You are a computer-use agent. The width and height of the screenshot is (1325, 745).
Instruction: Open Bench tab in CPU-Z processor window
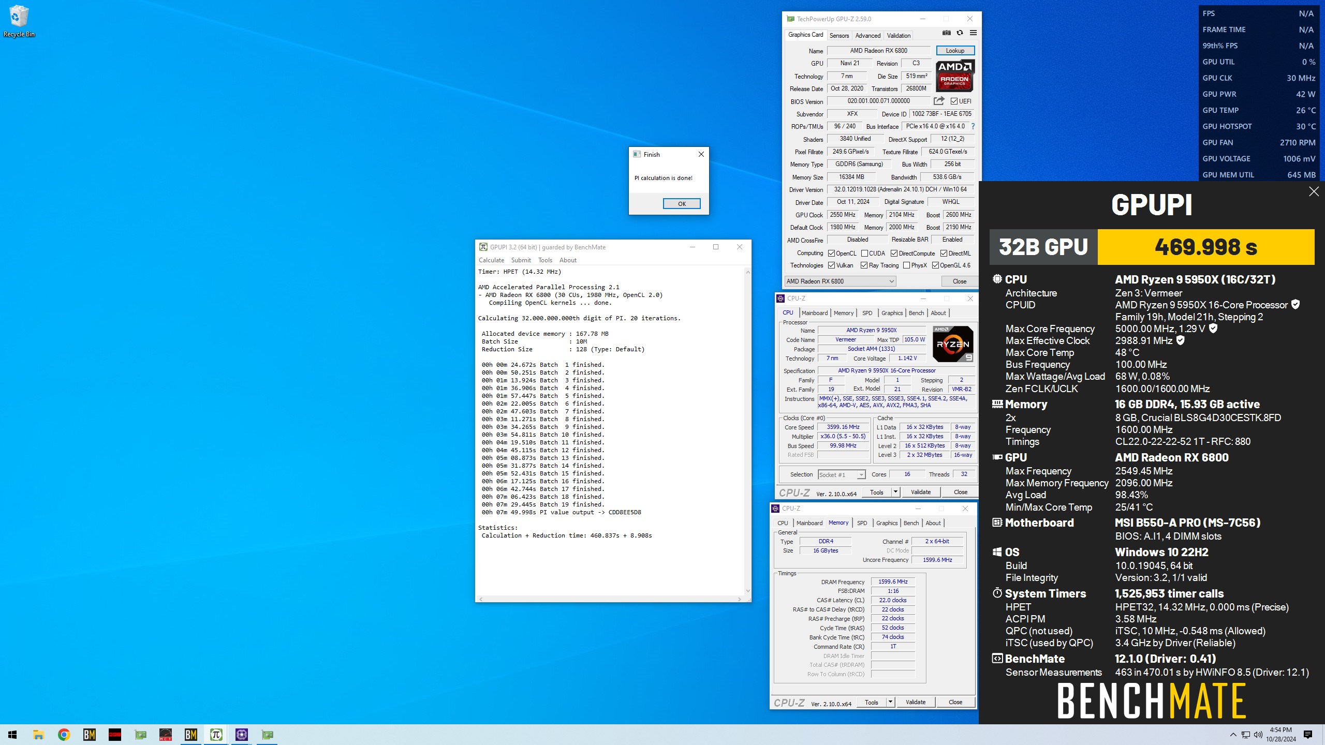coord(916,313)
